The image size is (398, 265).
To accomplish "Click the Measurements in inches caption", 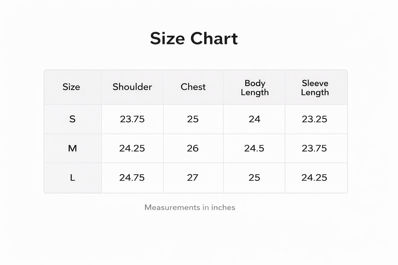I will pyautogui.click(x=190, y=207).
